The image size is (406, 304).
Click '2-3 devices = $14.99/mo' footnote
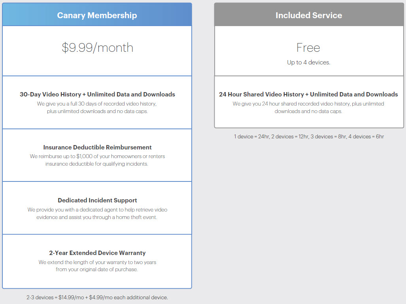pos(97,297)
